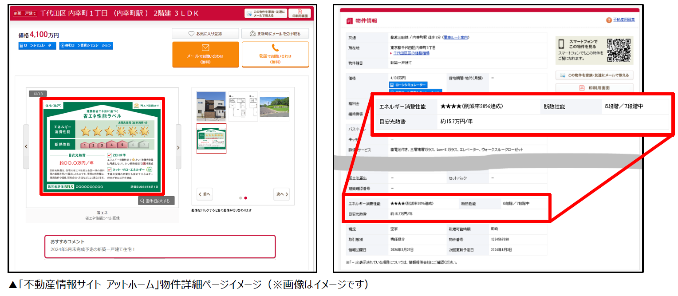Select the green park landscape thumbnail
Screen dimensions: 678x296
274,106
